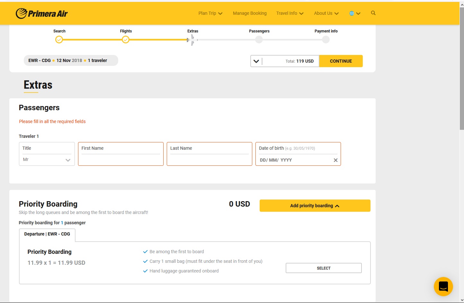This screenshot has width=464, height=303.
Task: Click 'Be among the first to board' text
Action: [x=177, y=252]
